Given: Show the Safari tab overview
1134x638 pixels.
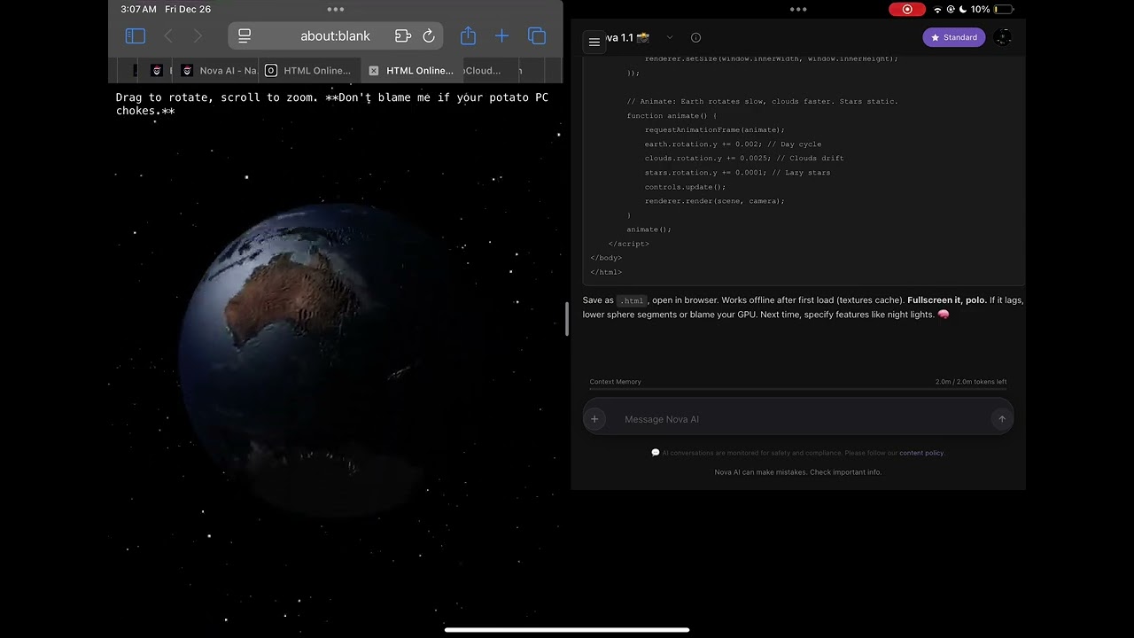Looking at the screenshot, I should (x=537, y=36).
